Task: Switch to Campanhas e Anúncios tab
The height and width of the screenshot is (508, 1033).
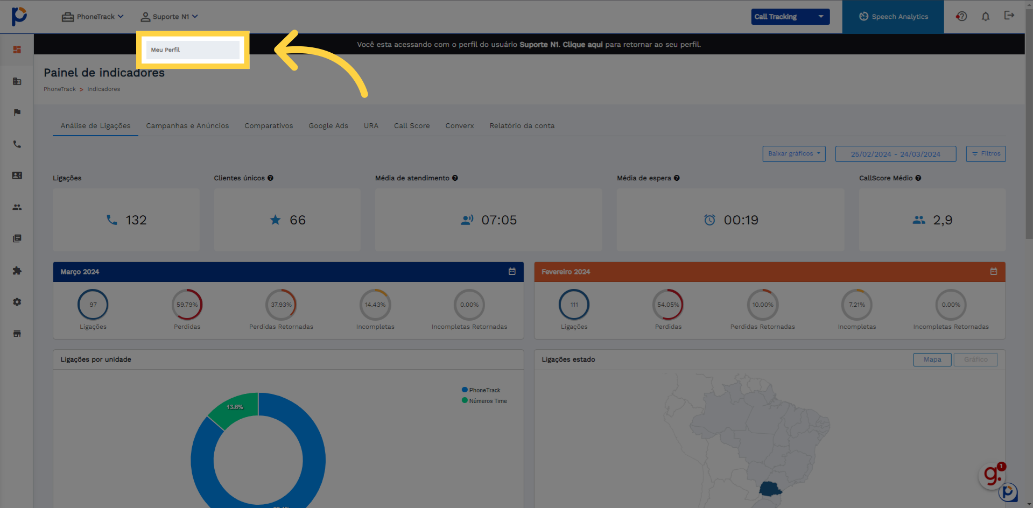Action: click(187, 126)
